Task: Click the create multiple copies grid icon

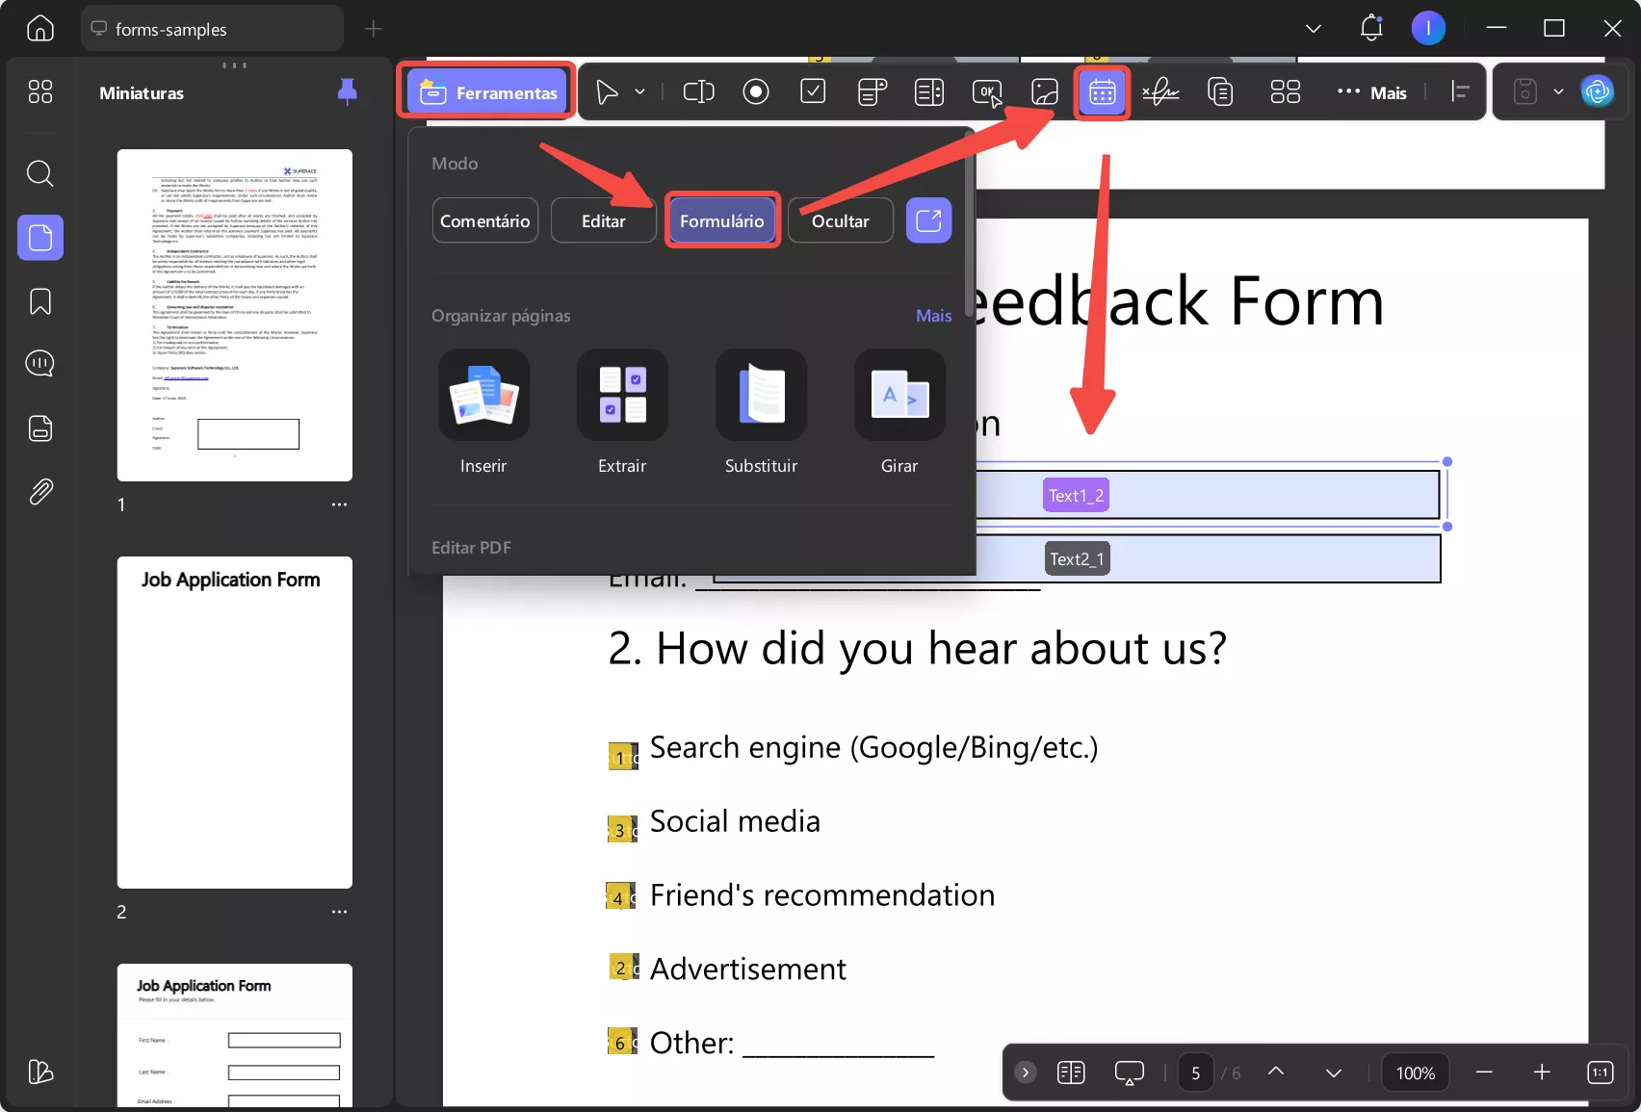Action: [x=1286, y=92]
